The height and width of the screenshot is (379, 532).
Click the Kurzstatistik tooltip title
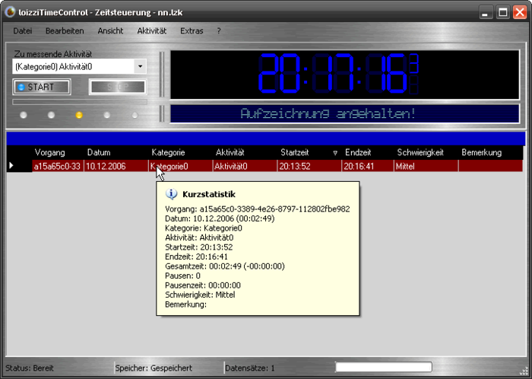[x=209, y=194]
